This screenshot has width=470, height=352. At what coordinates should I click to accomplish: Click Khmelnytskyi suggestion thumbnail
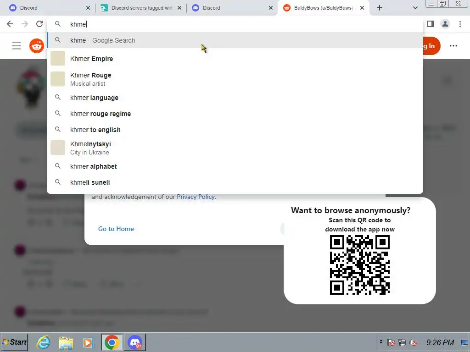57,148
